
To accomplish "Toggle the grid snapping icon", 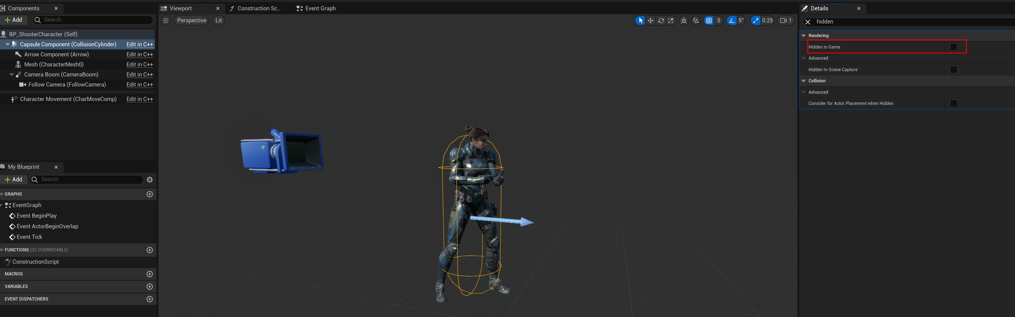I will pos(709,20).
